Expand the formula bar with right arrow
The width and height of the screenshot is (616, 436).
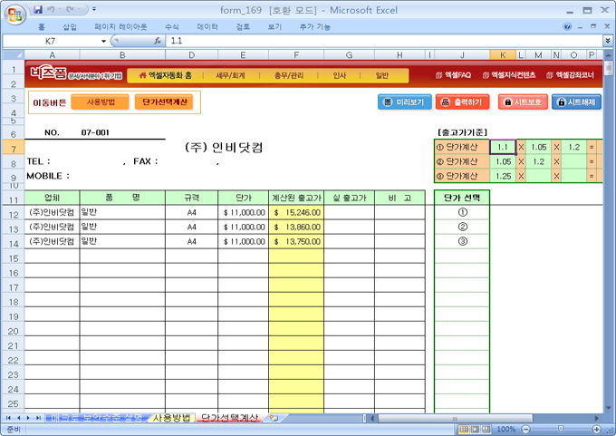coord(607,42)
